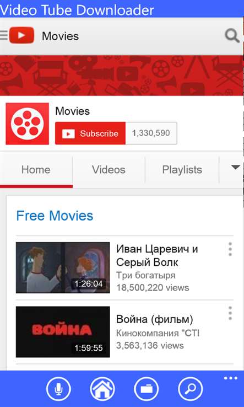Open options menu for Война video
244x407 pixels.
coord(230,313)
